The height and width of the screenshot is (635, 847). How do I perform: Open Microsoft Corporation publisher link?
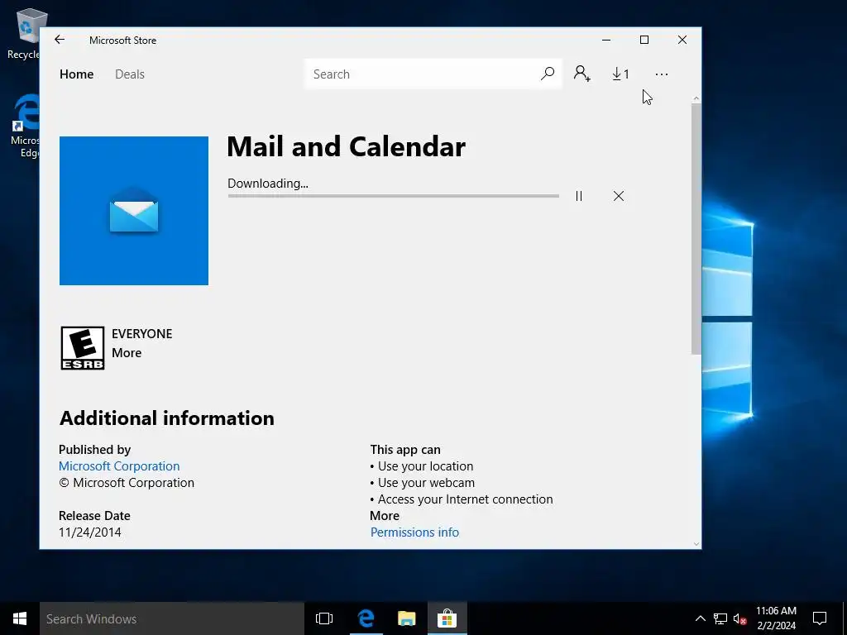tap(119, 466)
